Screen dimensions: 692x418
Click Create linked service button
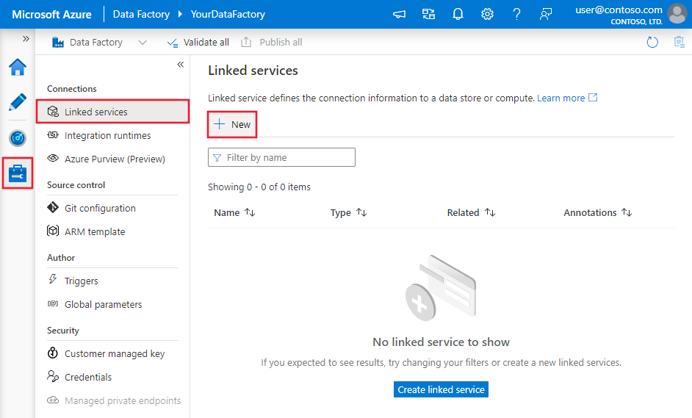441,389
